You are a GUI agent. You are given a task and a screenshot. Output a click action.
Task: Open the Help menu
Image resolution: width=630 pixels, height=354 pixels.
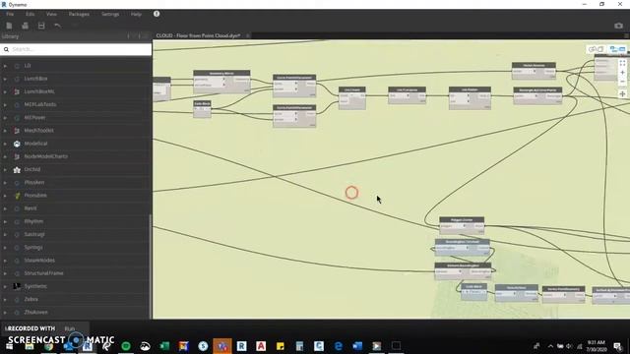tap(136, 14)
